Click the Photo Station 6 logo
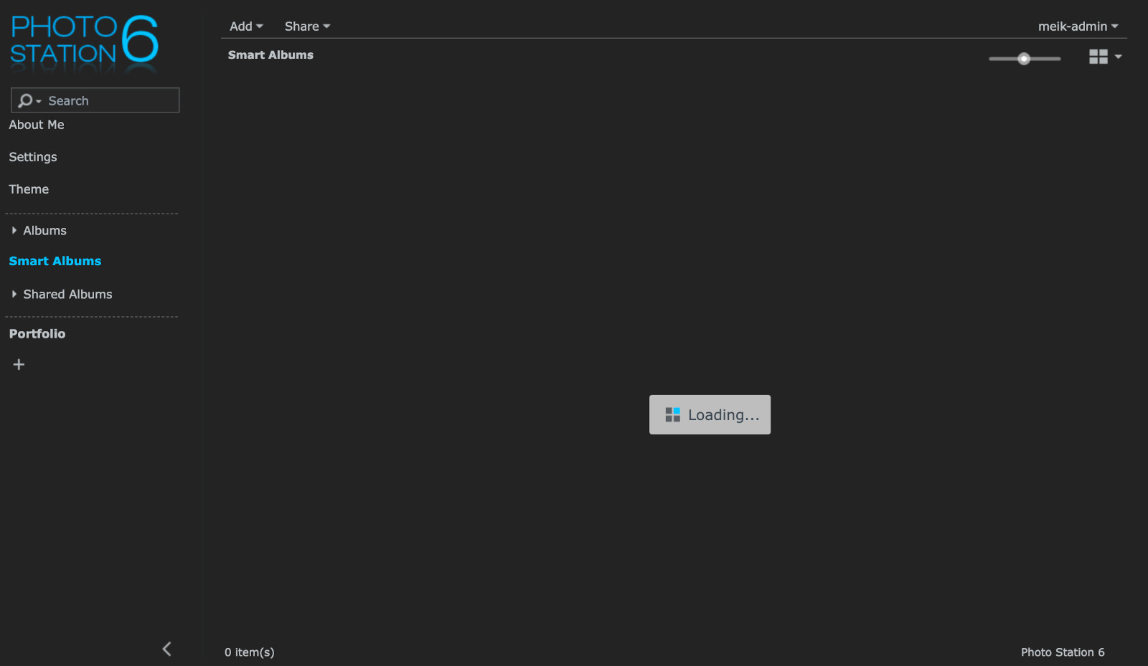The width and height of the screenshot is (1148, 666). click(x=84, y=42)
